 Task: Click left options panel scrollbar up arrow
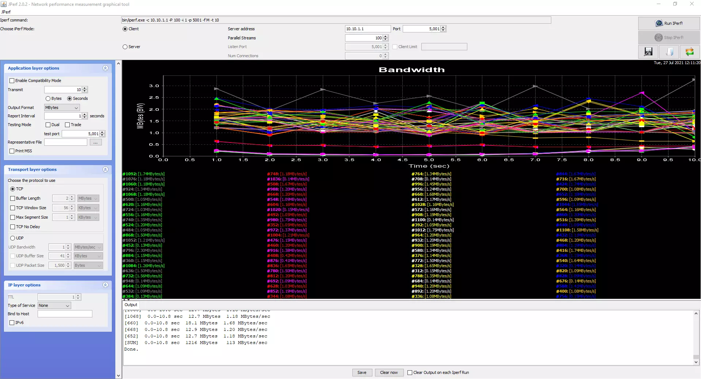click(x=118, y=63)
